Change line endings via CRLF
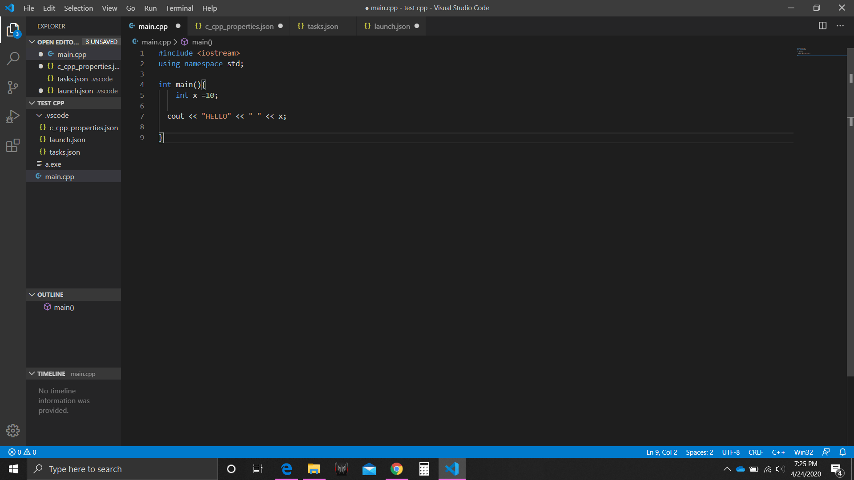This screenshot has width=854, height=480. pyautogui.click(x=756, y=452)
